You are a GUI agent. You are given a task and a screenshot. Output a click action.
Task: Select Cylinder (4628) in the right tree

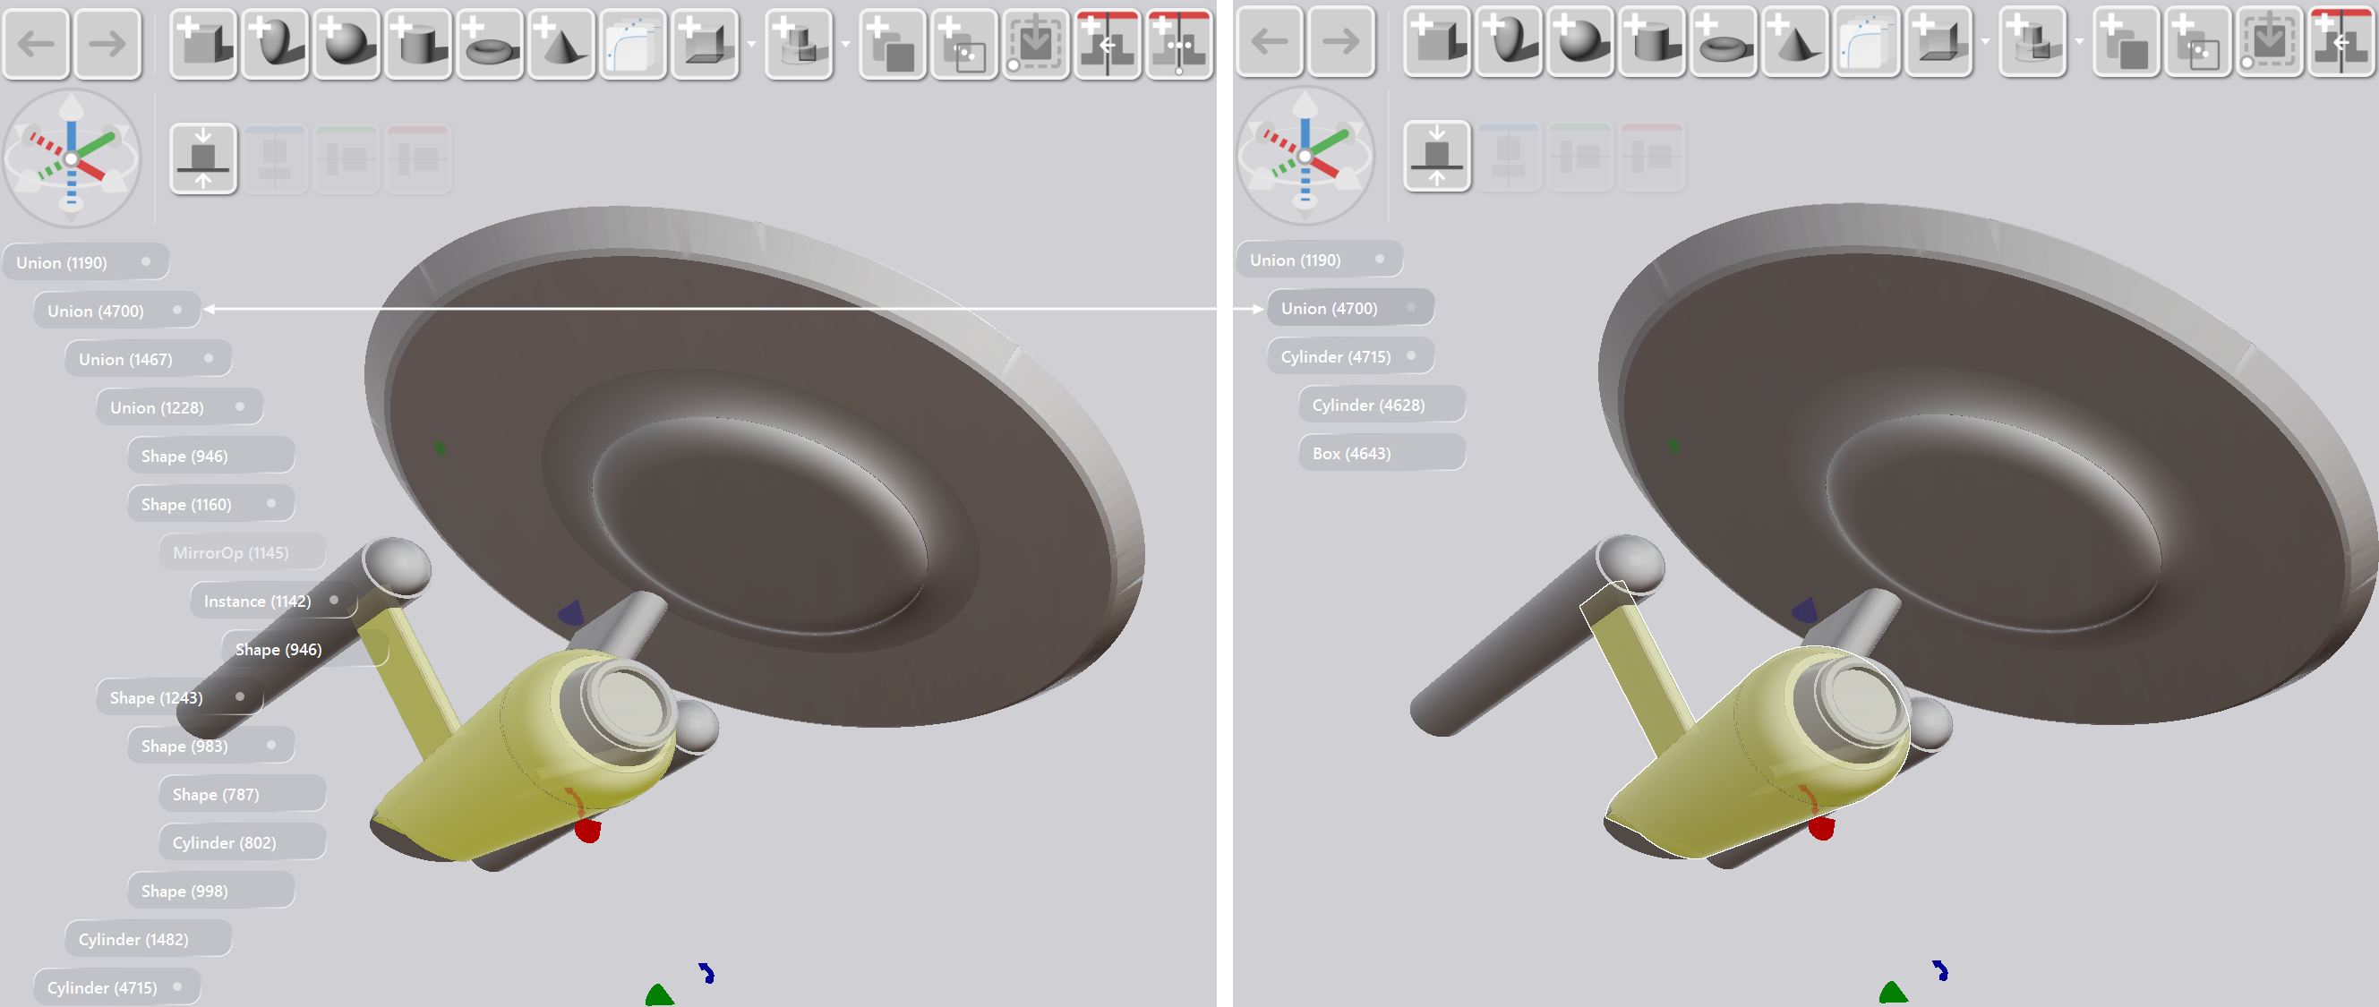(1382, 405)
